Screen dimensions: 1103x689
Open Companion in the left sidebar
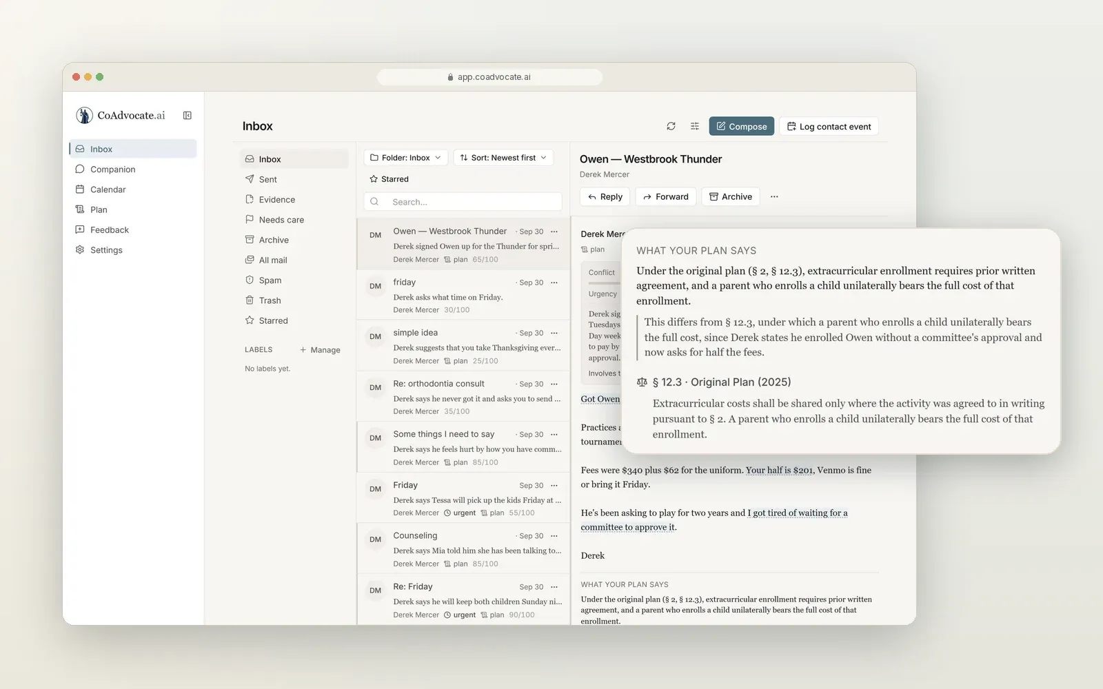point(132,169)
